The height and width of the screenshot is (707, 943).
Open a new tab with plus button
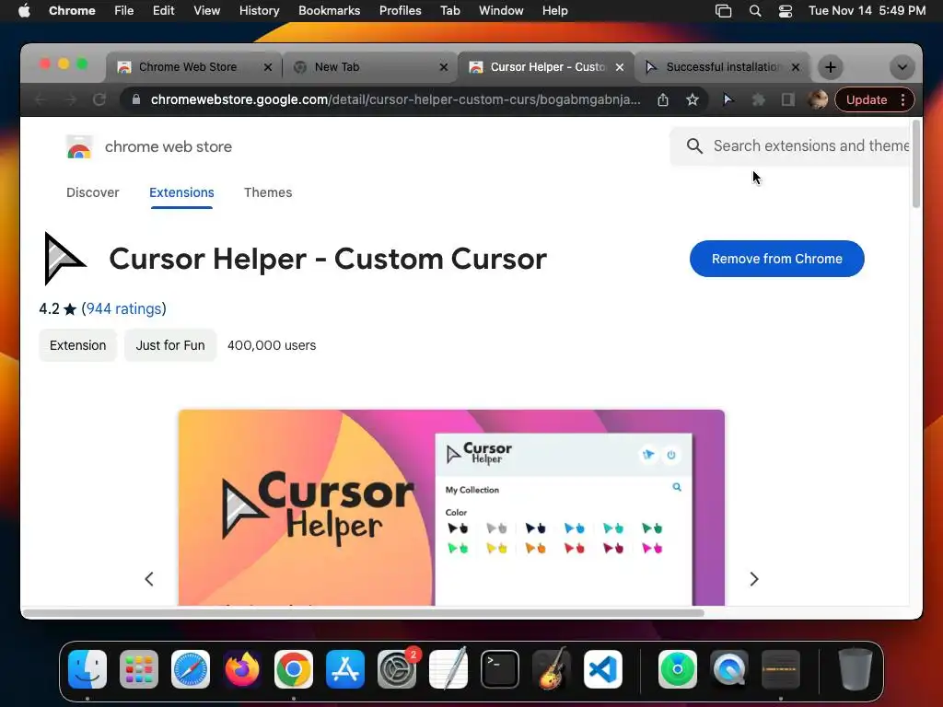pos(831,67)
